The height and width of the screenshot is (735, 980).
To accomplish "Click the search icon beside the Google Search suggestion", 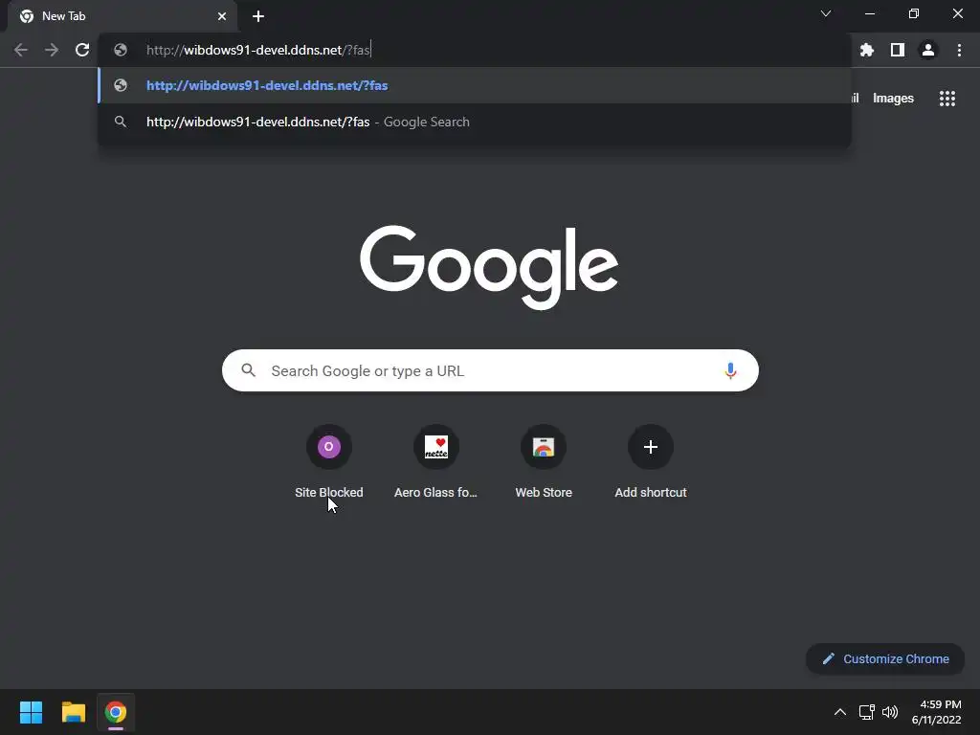I will click(121, 122).
